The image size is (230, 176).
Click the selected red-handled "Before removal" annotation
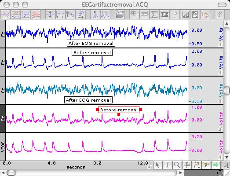[x=119, y=110]
